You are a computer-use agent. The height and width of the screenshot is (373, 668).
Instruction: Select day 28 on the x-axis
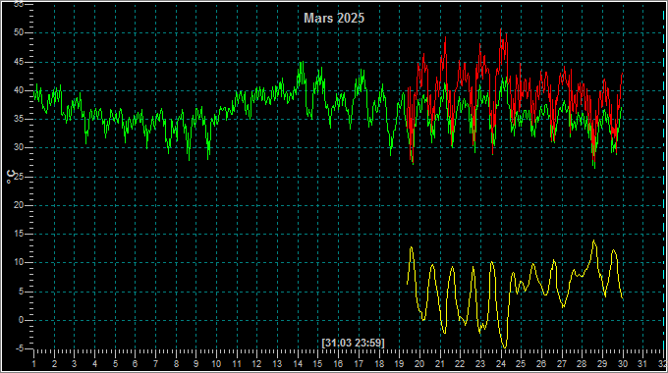(x=582, y=364)
